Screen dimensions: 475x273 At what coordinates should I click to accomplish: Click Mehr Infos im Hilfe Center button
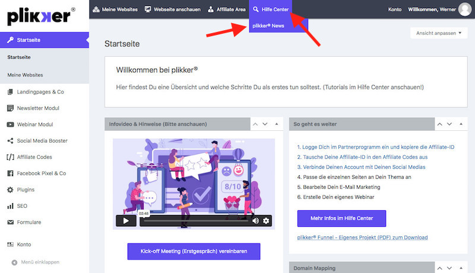click(x=341, y=218)
